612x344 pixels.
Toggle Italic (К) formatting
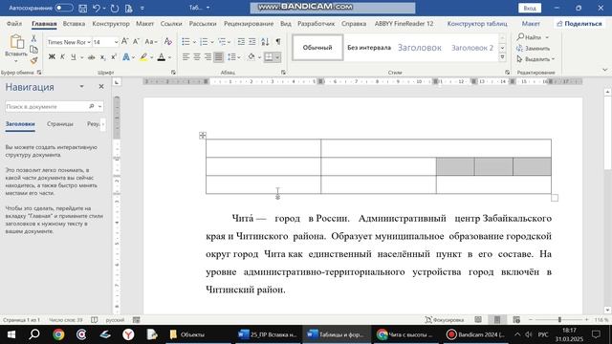[62, 57]
